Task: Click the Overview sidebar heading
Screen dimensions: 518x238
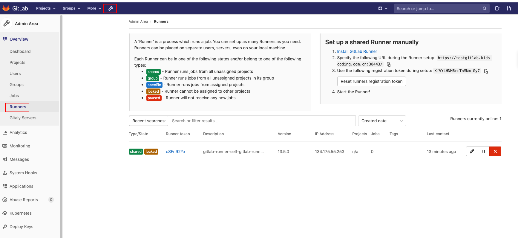Action: (19, 39)
